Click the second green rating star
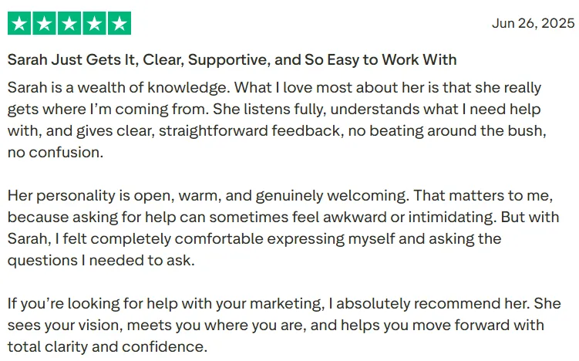Viewport: 579px width, 361px height. pos(44,23)
